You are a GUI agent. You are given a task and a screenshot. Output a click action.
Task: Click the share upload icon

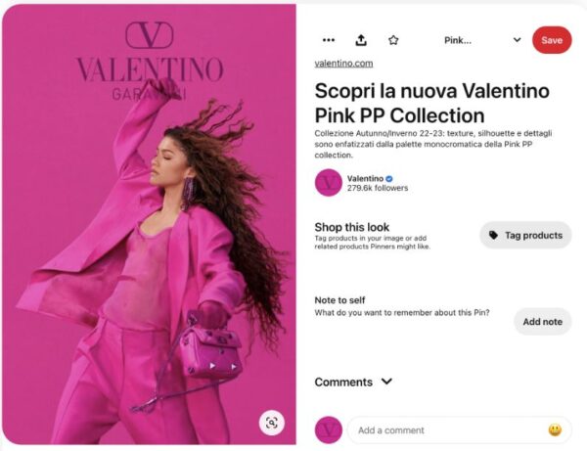click(361, 40)
